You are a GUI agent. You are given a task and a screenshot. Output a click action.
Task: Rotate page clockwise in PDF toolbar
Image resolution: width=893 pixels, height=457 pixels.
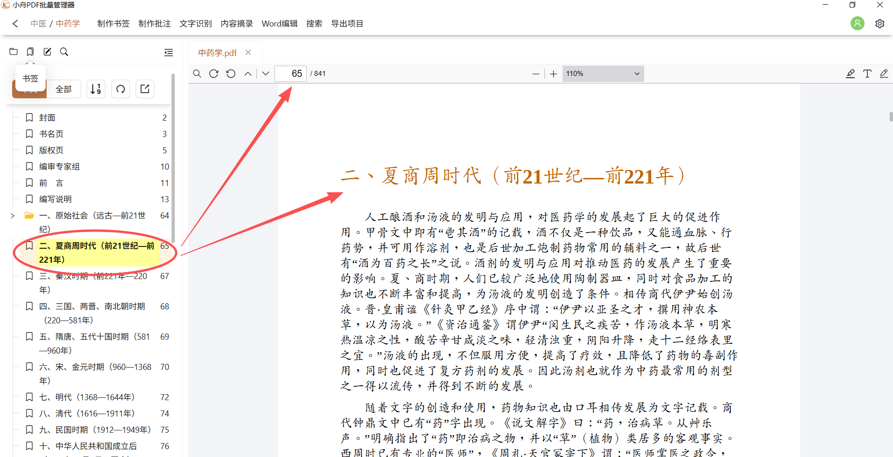[x=214, y=74]
